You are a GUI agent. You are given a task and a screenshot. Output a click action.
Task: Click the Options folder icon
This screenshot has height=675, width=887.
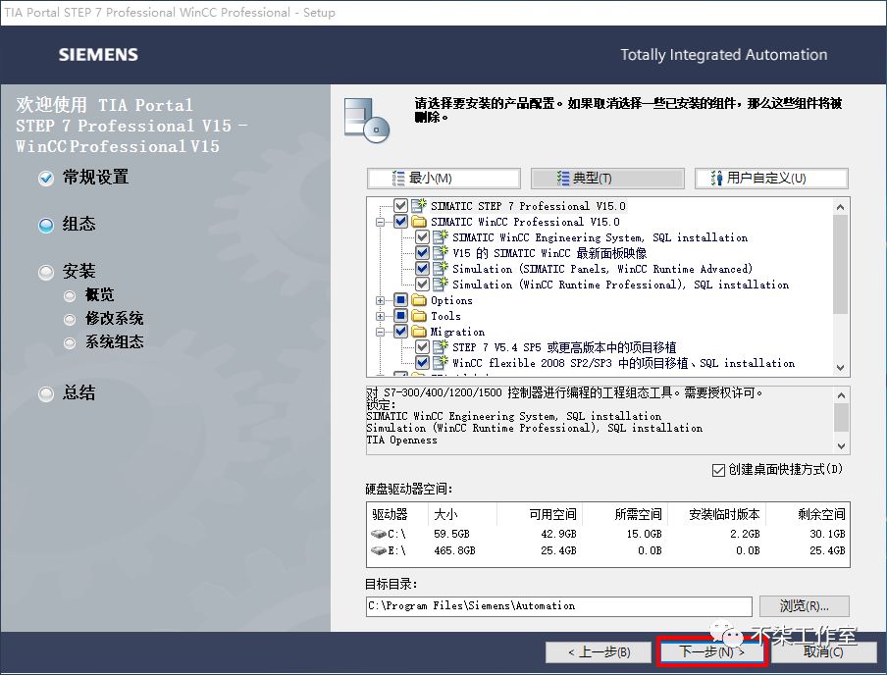(x=419, y=300)
